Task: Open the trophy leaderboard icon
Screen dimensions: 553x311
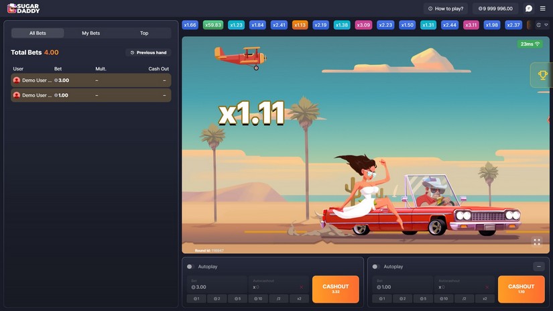Action: click(x=542, y=75)
